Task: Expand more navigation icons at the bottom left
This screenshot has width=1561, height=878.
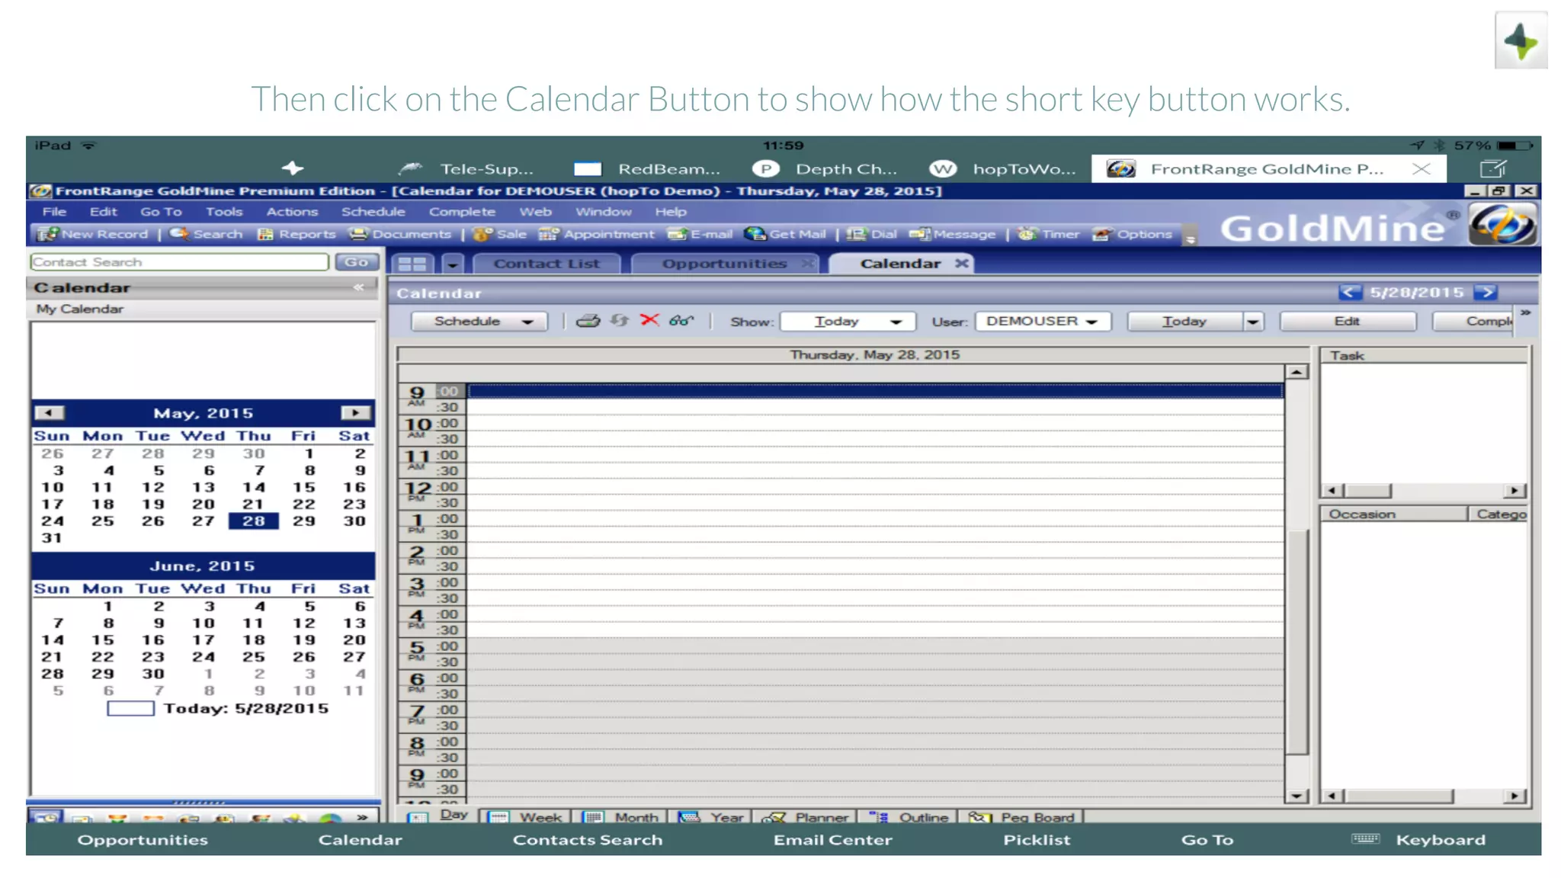Action: pos(362,817)
